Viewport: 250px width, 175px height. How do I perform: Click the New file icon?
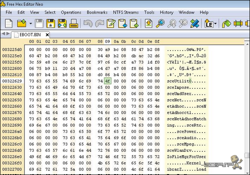click(9, 24)
